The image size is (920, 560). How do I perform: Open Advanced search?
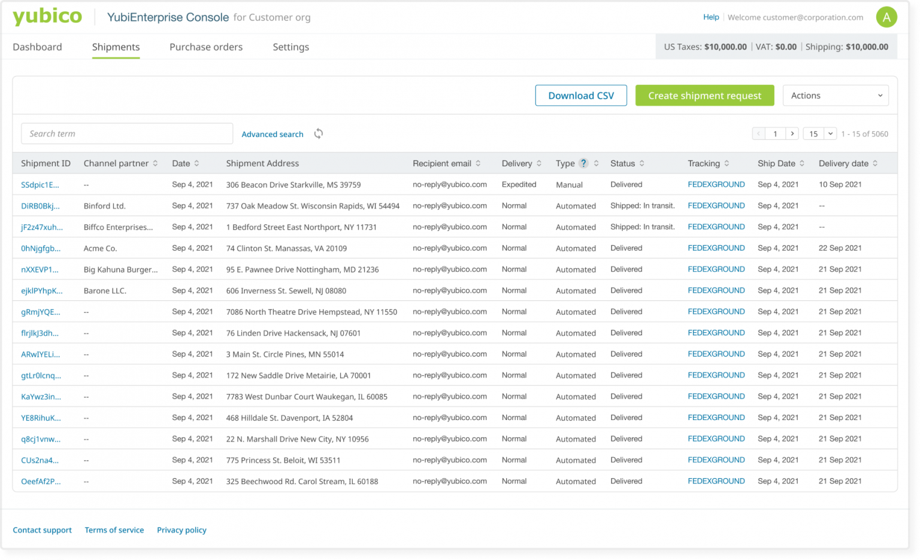click(x=273, y=134)
